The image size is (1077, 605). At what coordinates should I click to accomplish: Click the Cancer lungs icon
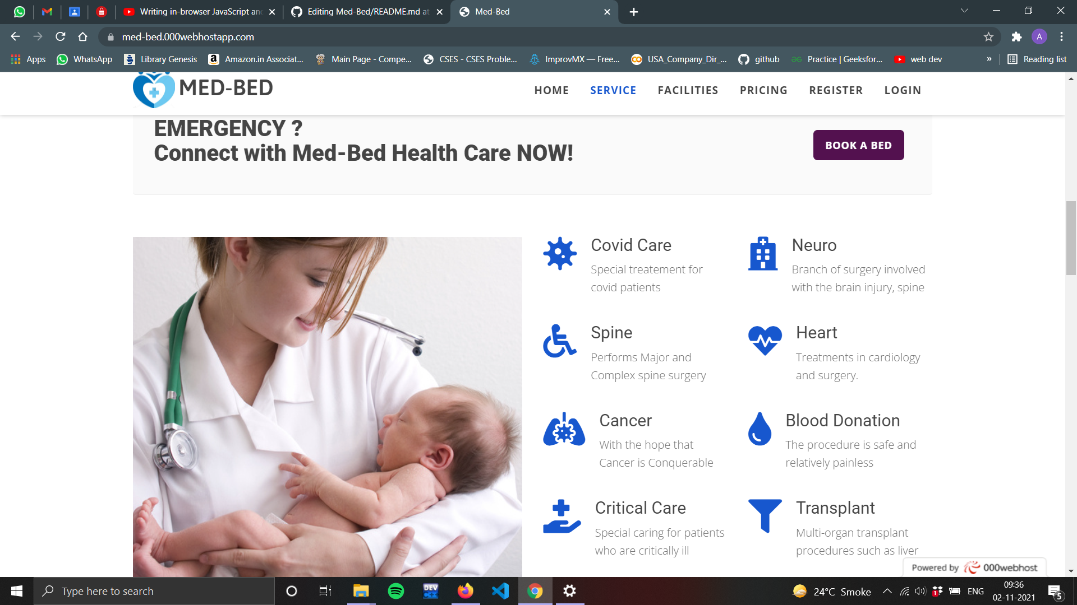[563, 429]
